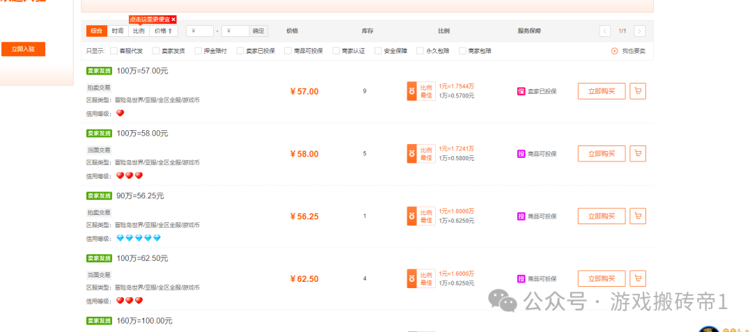Click the orange 立即入驻 button
Screen dimensions: 752x332
23,49
